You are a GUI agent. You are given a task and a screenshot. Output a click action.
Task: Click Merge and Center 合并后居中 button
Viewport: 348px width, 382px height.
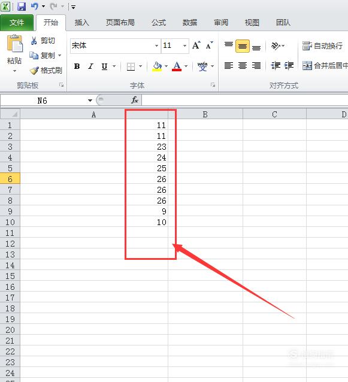(x=325, y=65)
